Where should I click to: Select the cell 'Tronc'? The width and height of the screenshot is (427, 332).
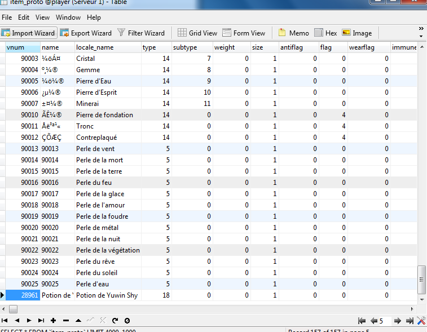[x=108, y=126]
